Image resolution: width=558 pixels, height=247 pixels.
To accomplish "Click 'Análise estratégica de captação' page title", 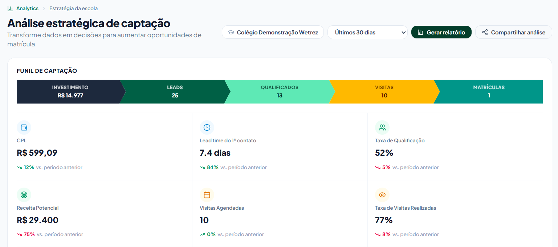I will point(89,23).
